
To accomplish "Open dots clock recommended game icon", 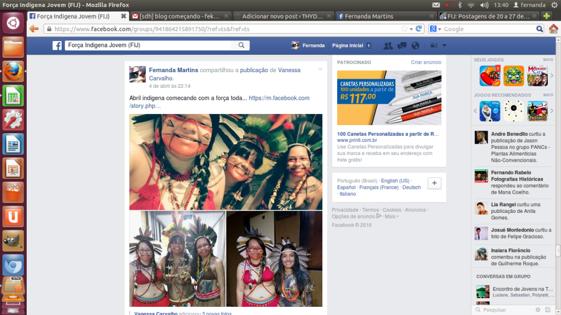I will 514,111.
